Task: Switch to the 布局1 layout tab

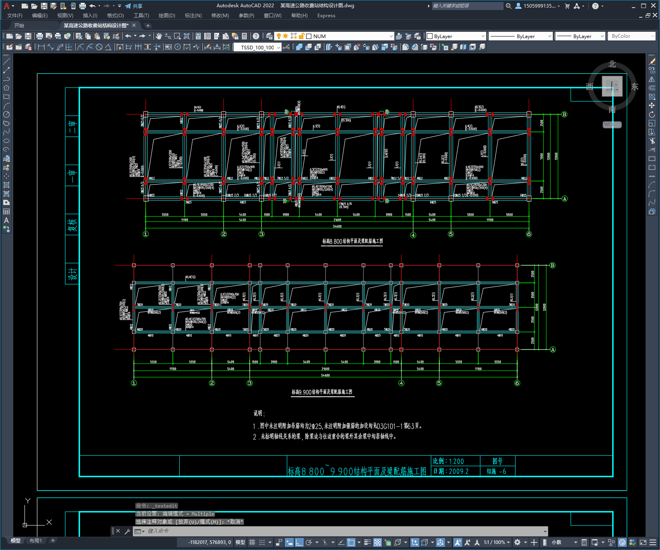Action: click(36, 541)
